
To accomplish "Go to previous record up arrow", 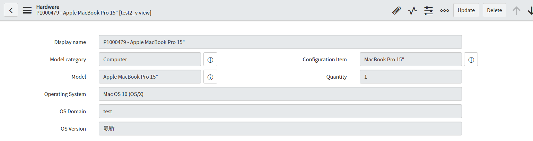I will 516,10.
